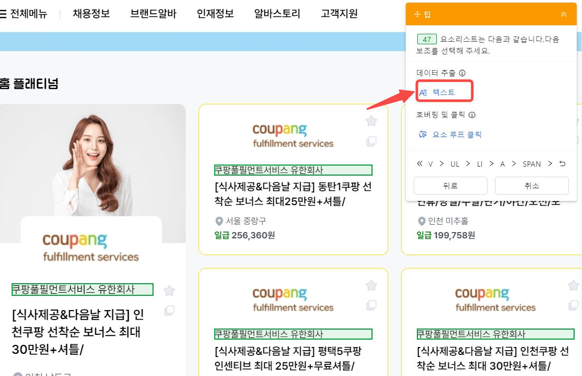The image size is (582, 376).
Task: Collapse the 팁 panel with double chevron
Action: click(564, 14)
